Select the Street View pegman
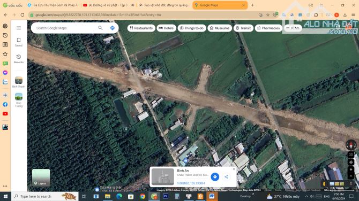This screenshot has height=201, width=359. [324, 184]
